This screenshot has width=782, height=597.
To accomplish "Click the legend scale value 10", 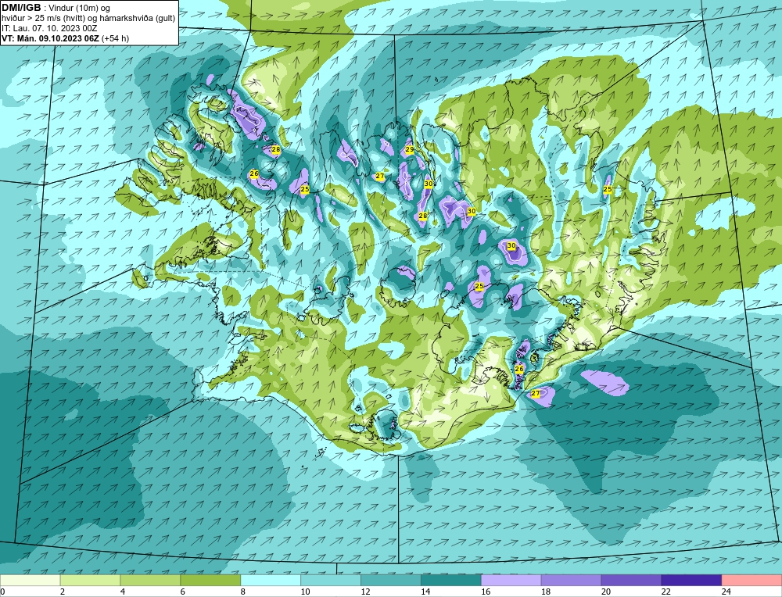I will [x=305, y=592].
